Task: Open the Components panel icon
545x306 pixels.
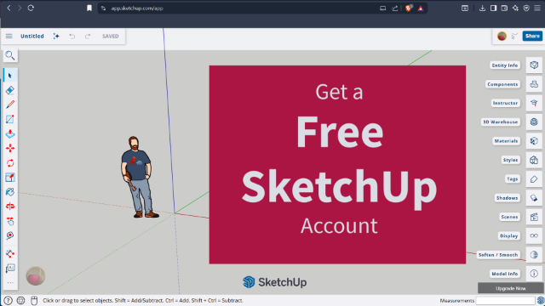Action: click(x=534, y=84)
